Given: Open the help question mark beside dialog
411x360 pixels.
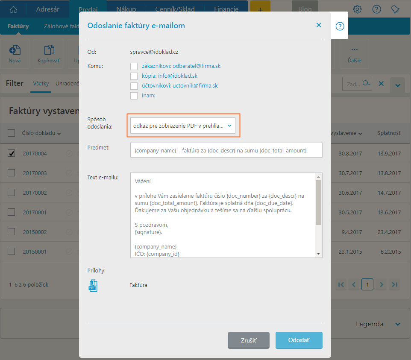Looking at the screenshot, I should click(340, 26).
